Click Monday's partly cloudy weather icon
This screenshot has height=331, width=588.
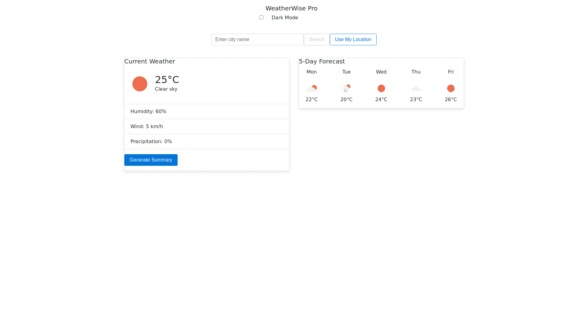click(x=312, y=89)
